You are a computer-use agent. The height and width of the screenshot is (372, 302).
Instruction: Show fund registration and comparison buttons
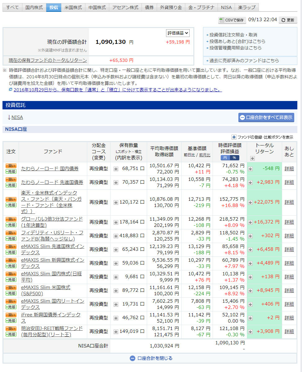click(263, 137)
